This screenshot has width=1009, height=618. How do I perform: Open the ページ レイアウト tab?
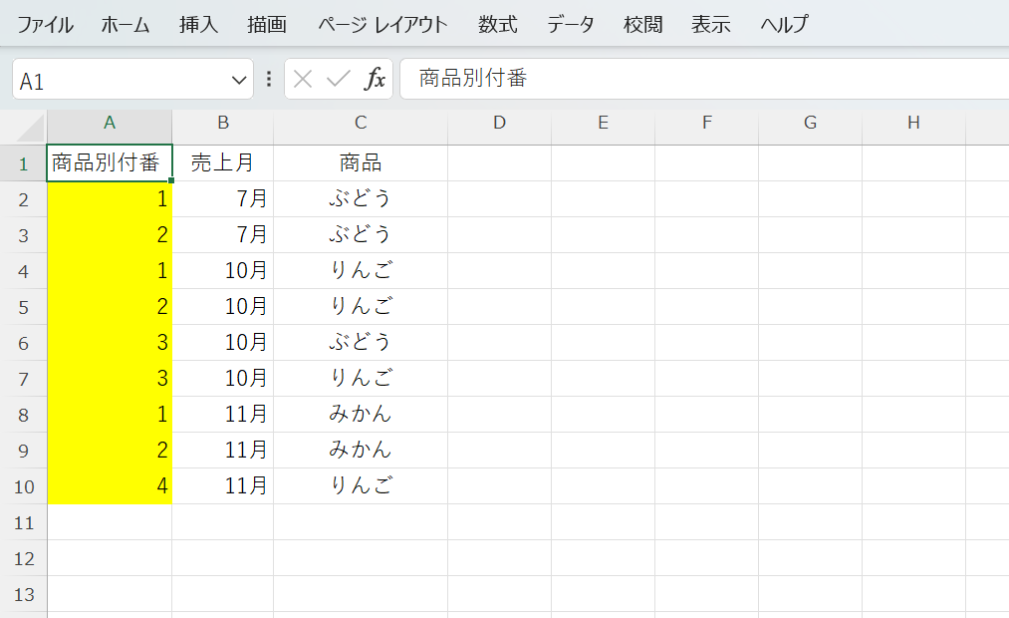[x=382, y=25]
